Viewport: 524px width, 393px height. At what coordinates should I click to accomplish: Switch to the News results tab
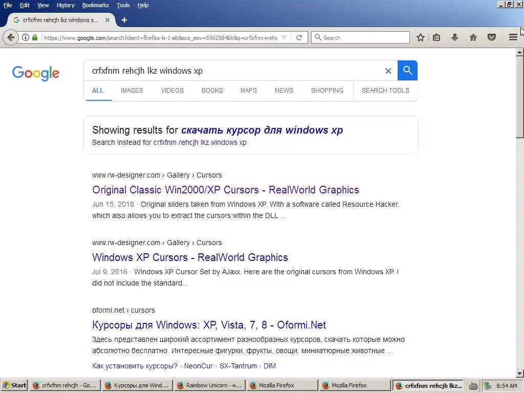click(283, 90)
